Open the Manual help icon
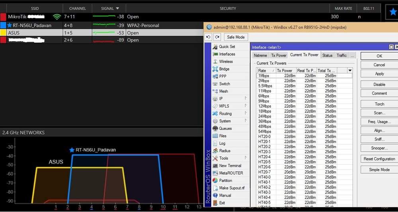Screen dimensions: 398x212 click(x=215, y=195)
